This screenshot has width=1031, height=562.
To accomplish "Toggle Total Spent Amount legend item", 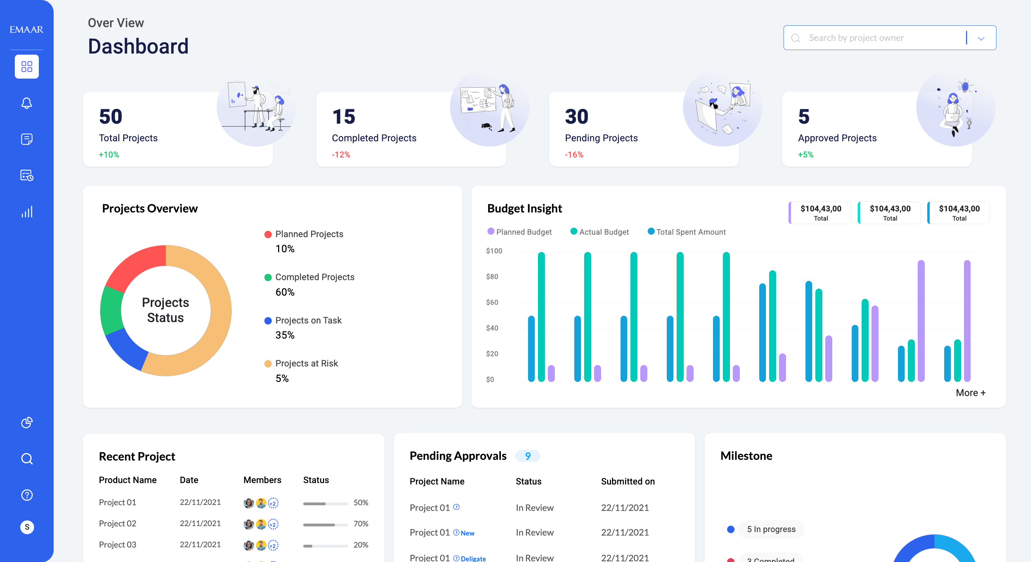I will 687,231.
